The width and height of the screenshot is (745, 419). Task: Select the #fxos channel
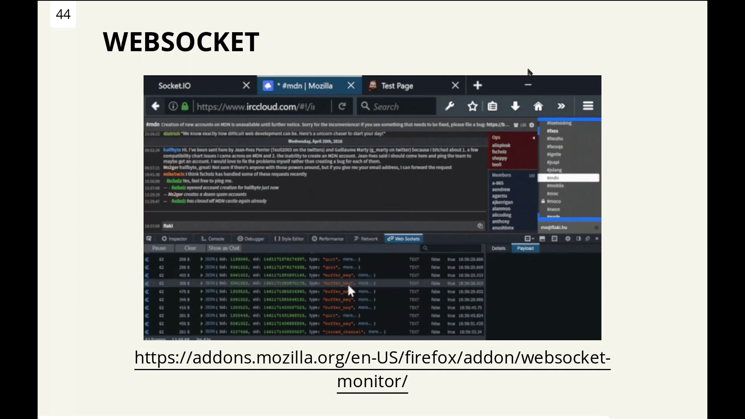point(553,131)
